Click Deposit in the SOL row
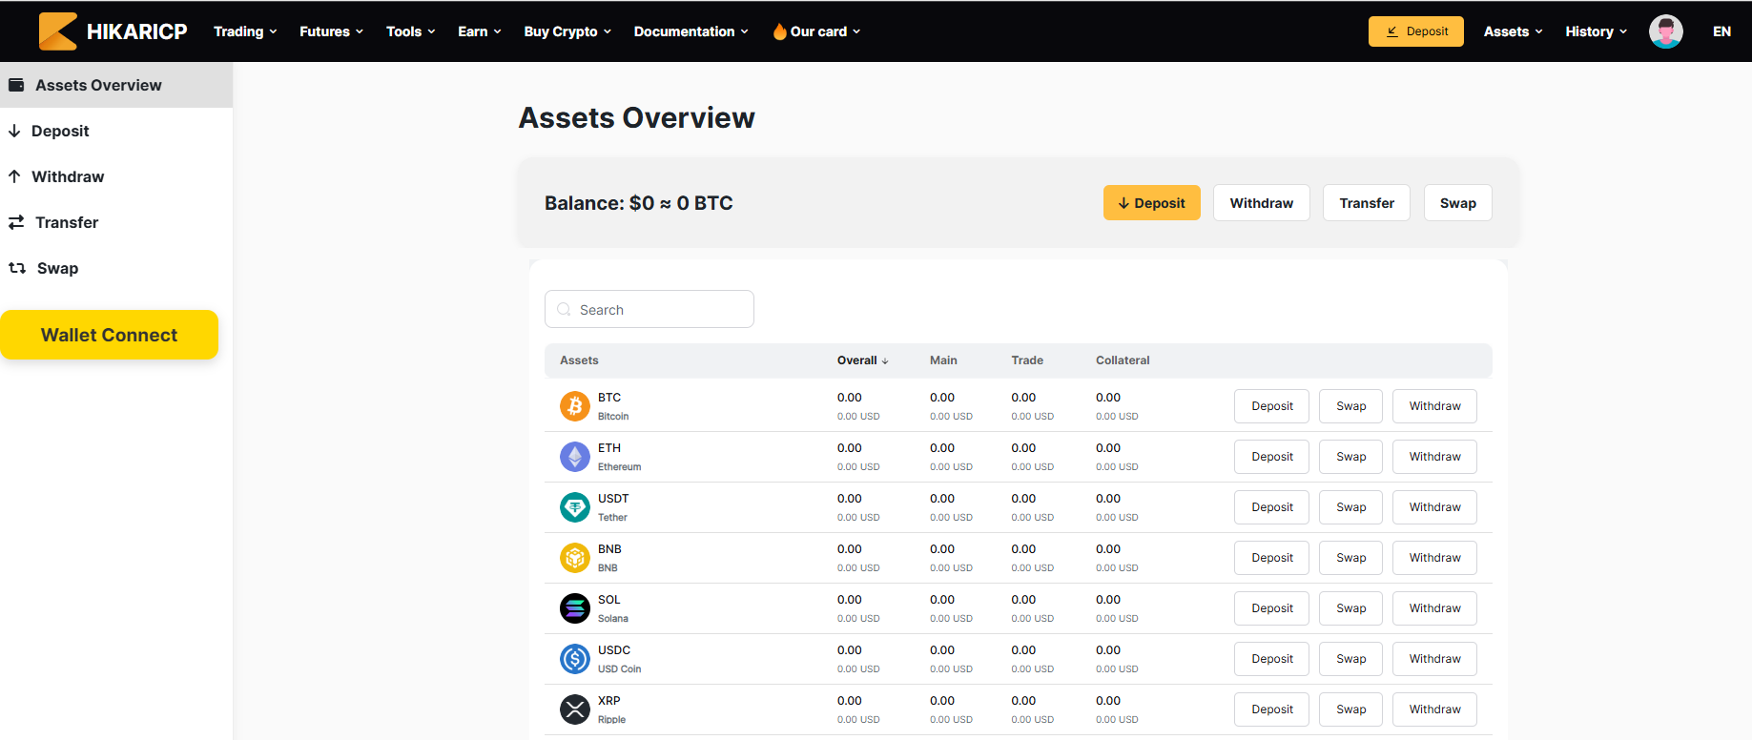The image size is (1752, 740). click(1272, 608)
